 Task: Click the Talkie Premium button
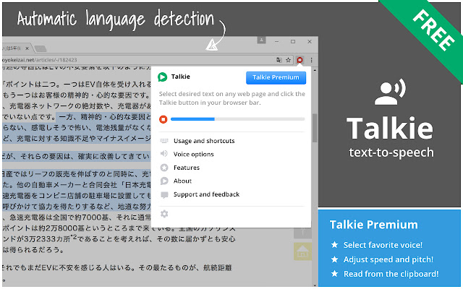pyautogui.click(x=276, y=77)
